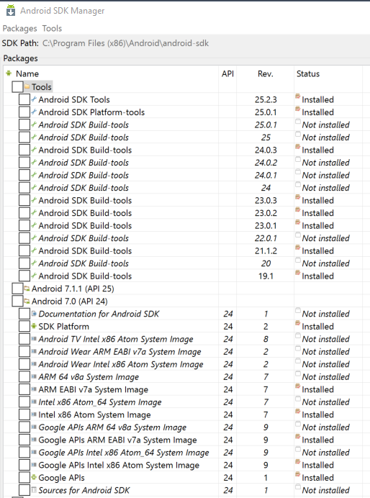This screenshot has height=498, width=370.
Task: Click the Rev. column header
Action: tap(265, 73)
